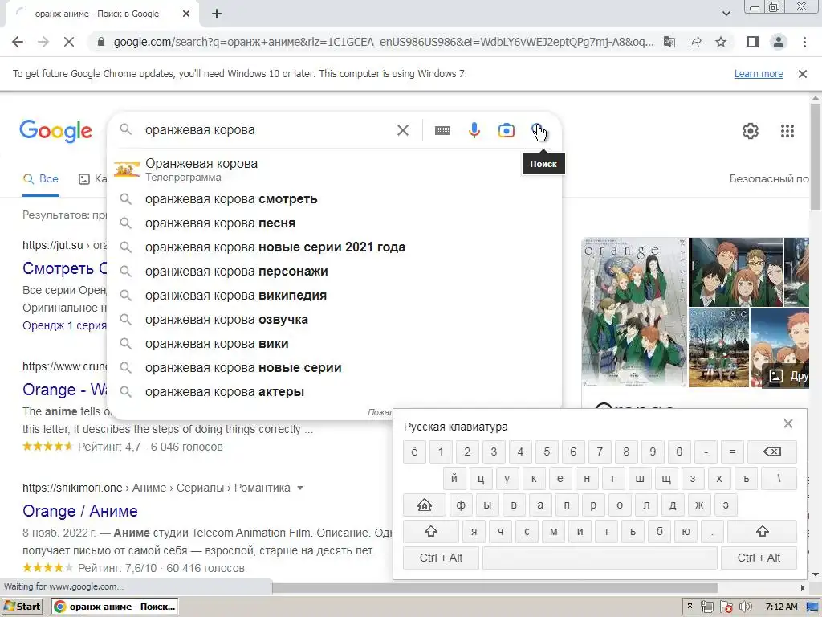Tap the spacebar on the virtual keyboard
The height and width of the screenshot is (617, 822).
[x=600, y=558]
